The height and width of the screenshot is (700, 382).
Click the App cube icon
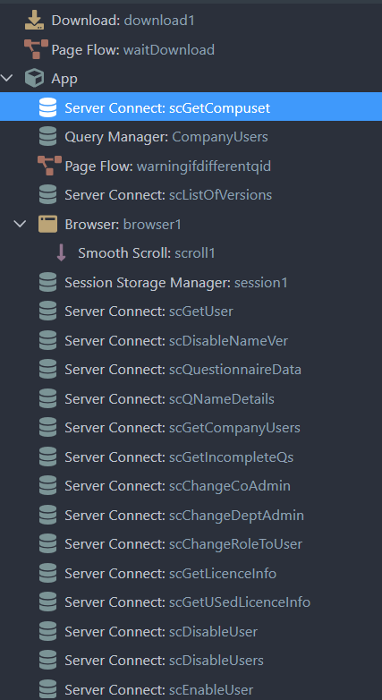click(x=34, y=79)
